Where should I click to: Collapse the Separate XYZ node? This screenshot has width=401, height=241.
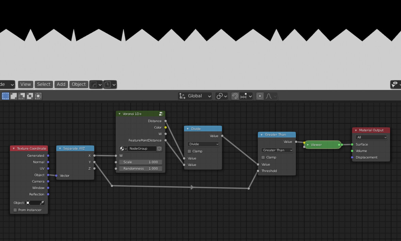(60, 148)
